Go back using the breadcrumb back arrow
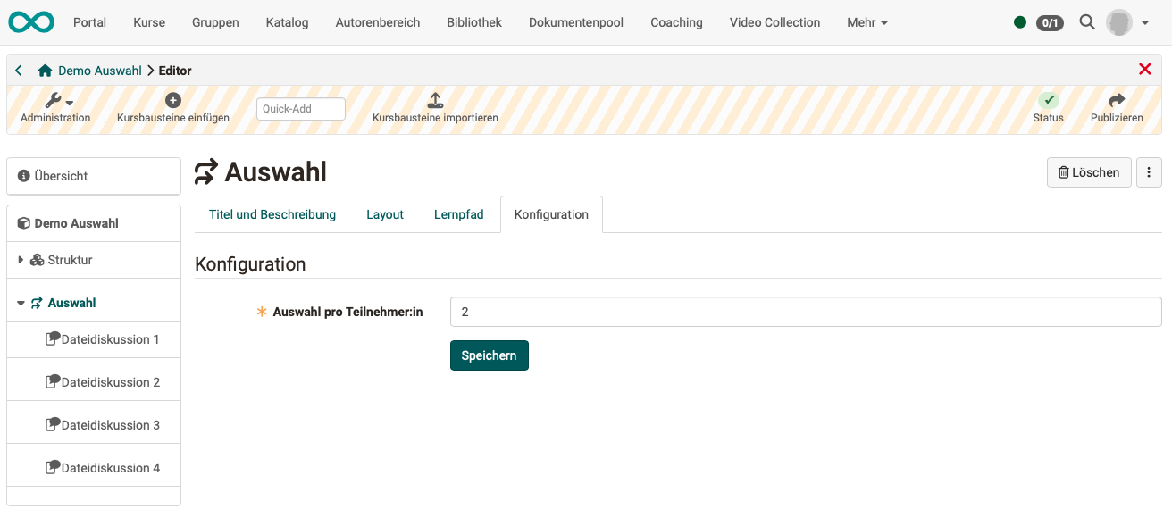Image resolution: width=1172 pixels, height=518 pixels. click(x=18, y=70)
